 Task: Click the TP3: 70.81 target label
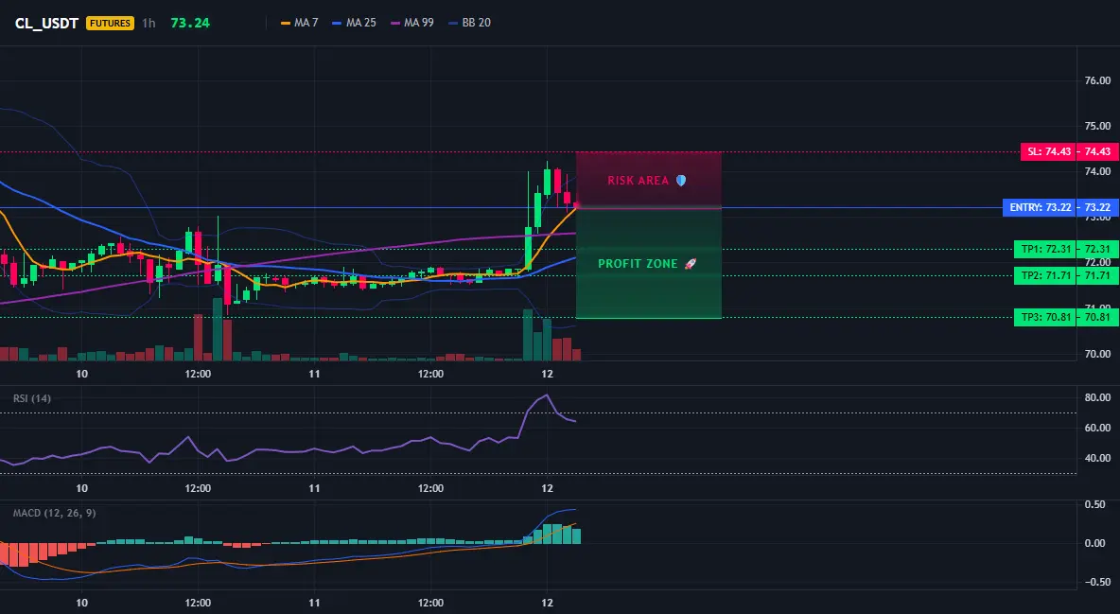tap(1045, 317)
